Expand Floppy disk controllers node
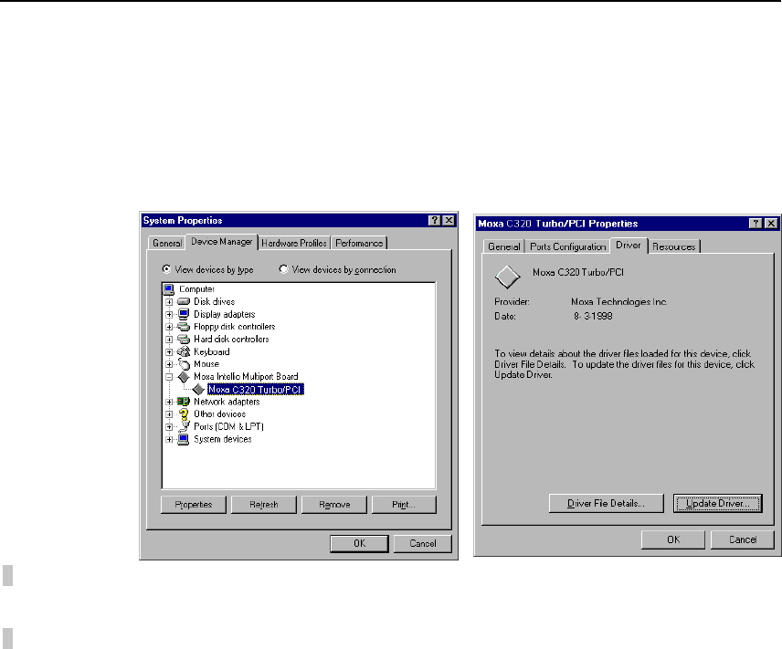782x649 pixels. 169,327
